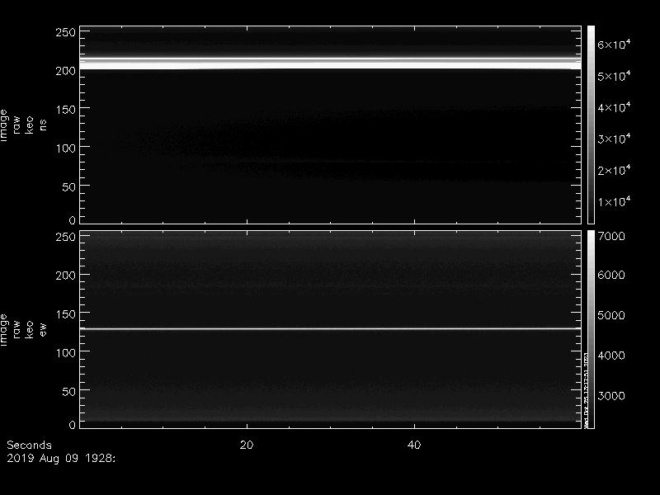Click the thin bright line in the ew keogram

click(x=331, y=328)
